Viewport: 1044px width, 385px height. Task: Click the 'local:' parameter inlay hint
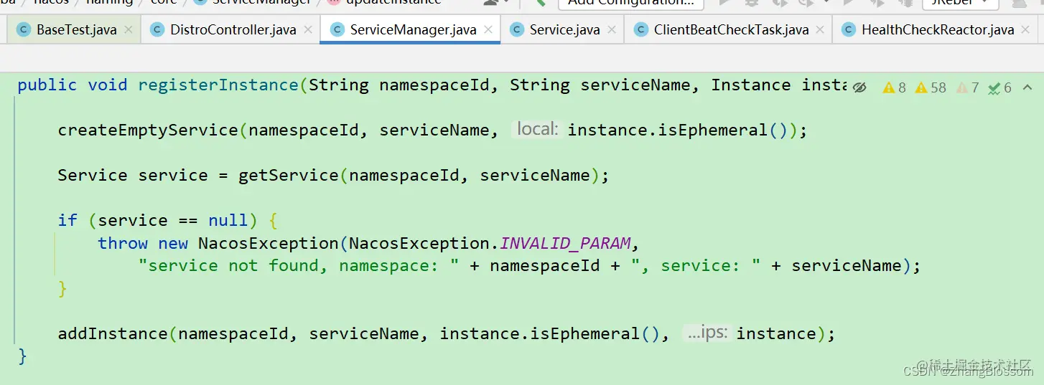tap(537, 130)
